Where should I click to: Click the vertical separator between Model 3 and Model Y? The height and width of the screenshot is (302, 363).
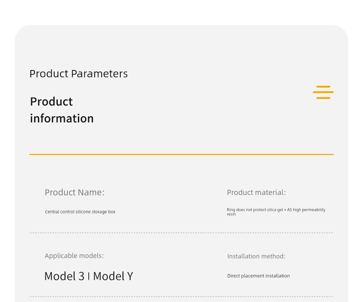pyautogui.click(x=89, y=277)
